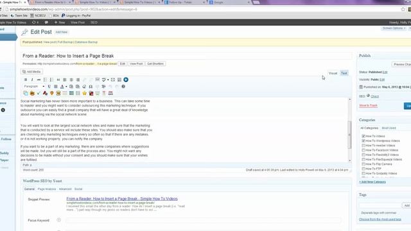
Task: Click the View Post button
Action: pos(136,64)
